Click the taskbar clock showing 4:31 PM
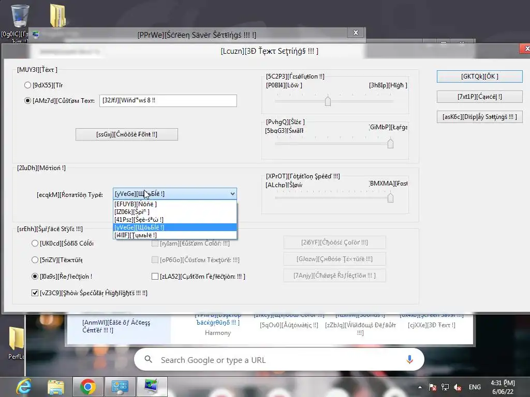530x397 pixels. tap(503, 387)
